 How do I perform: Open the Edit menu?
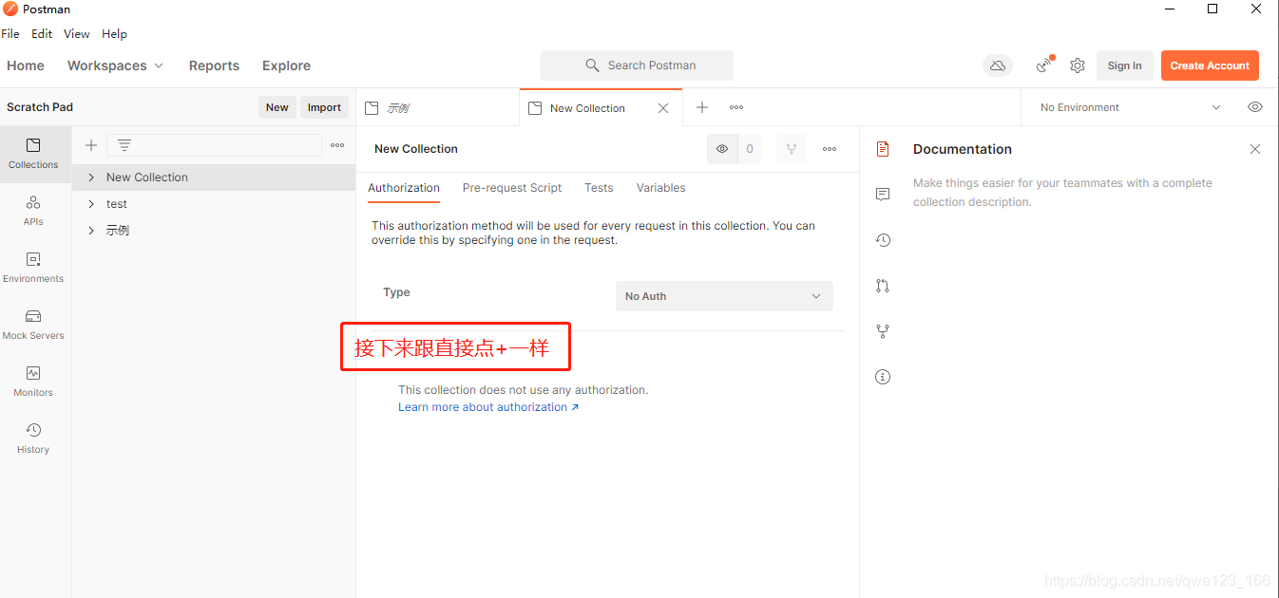[42, 33]
